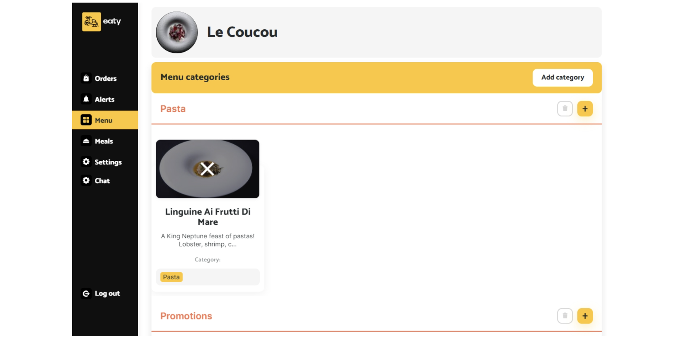Remove Linguine meal using the X overlay

[x=207, y=169]
